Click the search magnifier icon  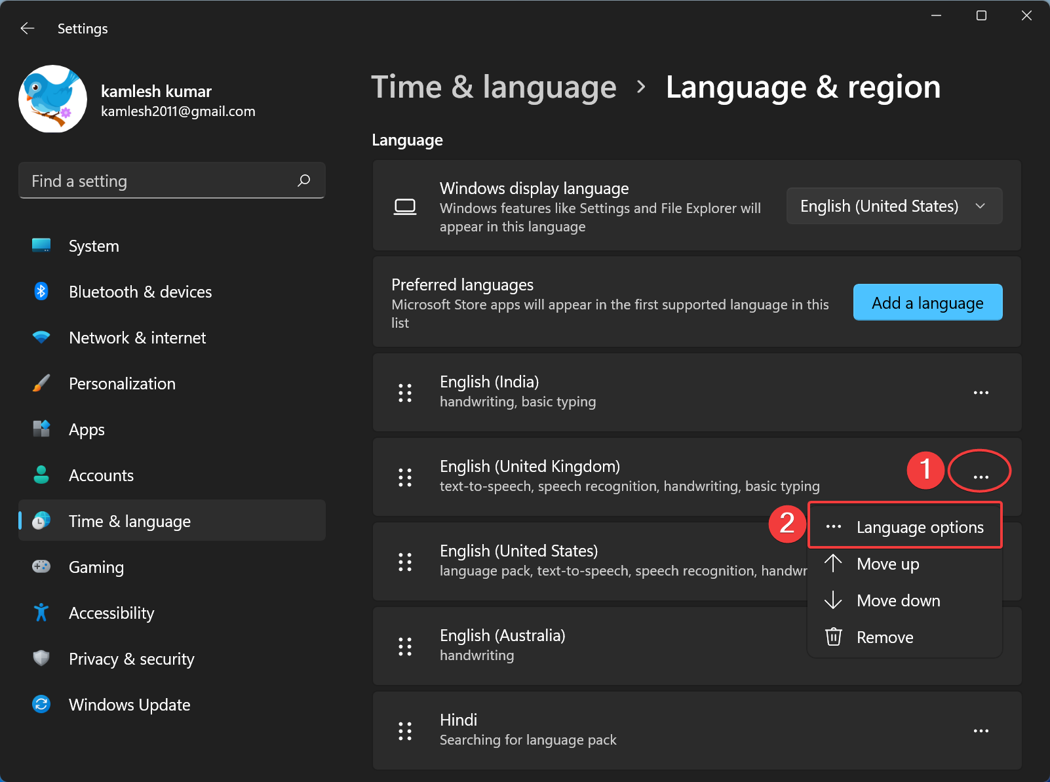pyautogui.click(x=303, y=180)
